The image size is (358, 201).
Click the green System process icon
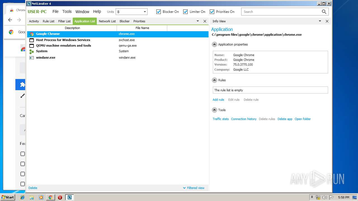32,51
